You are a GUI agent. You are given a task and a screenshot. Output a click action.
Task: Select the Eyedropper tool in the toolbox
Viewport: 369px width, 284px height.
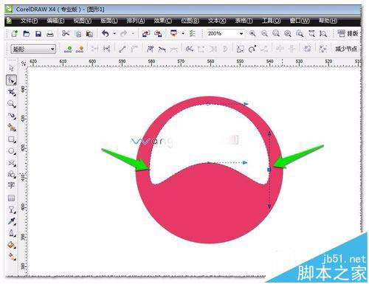[x=11, y=221]
